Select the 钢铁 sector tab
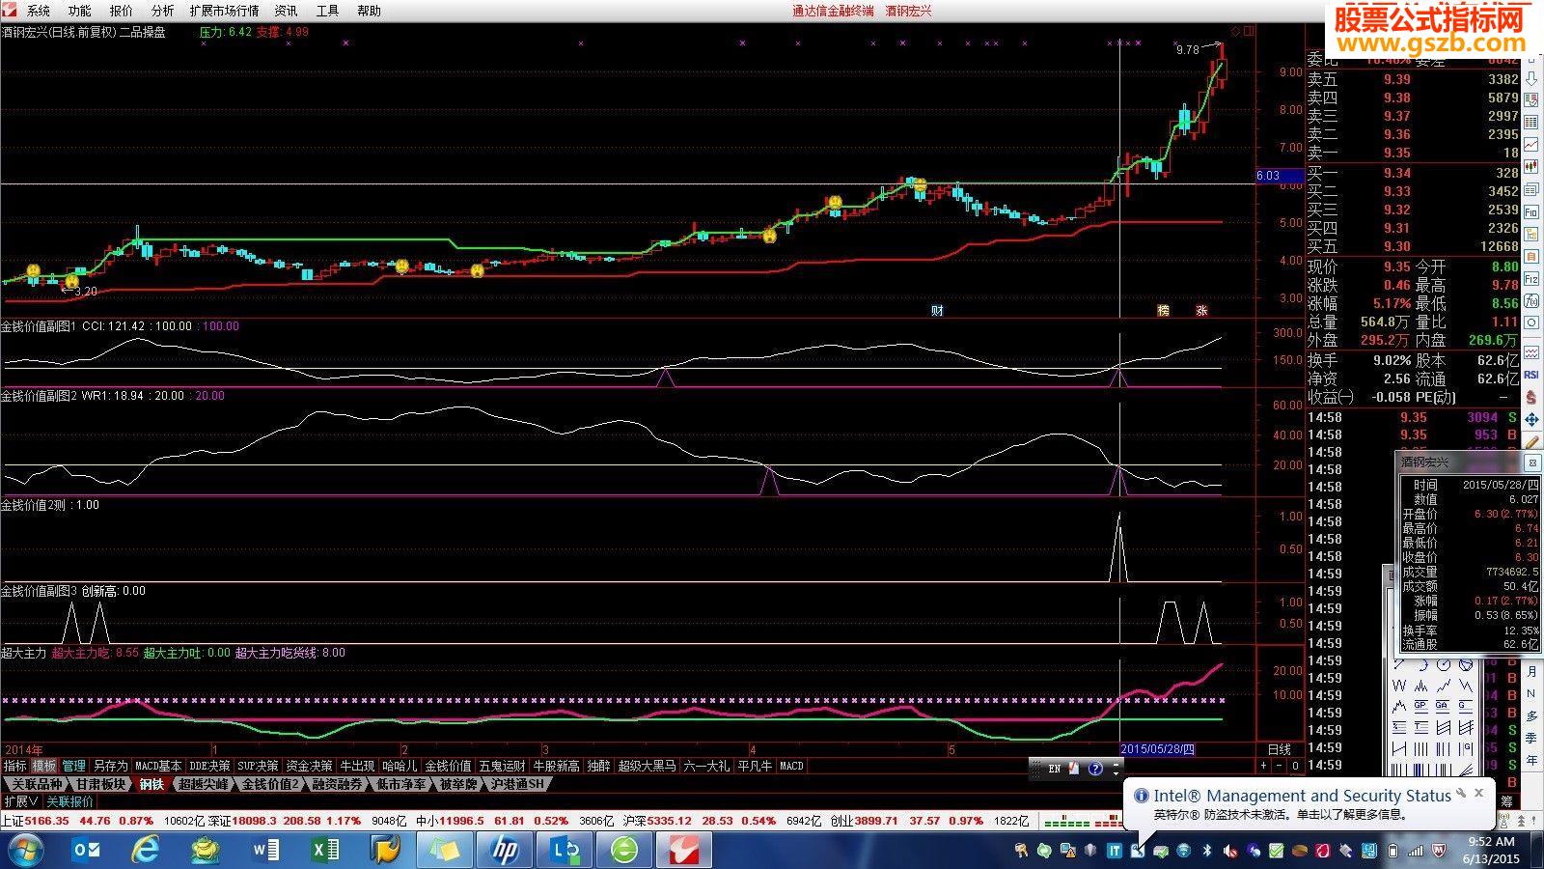 point(152,784)
